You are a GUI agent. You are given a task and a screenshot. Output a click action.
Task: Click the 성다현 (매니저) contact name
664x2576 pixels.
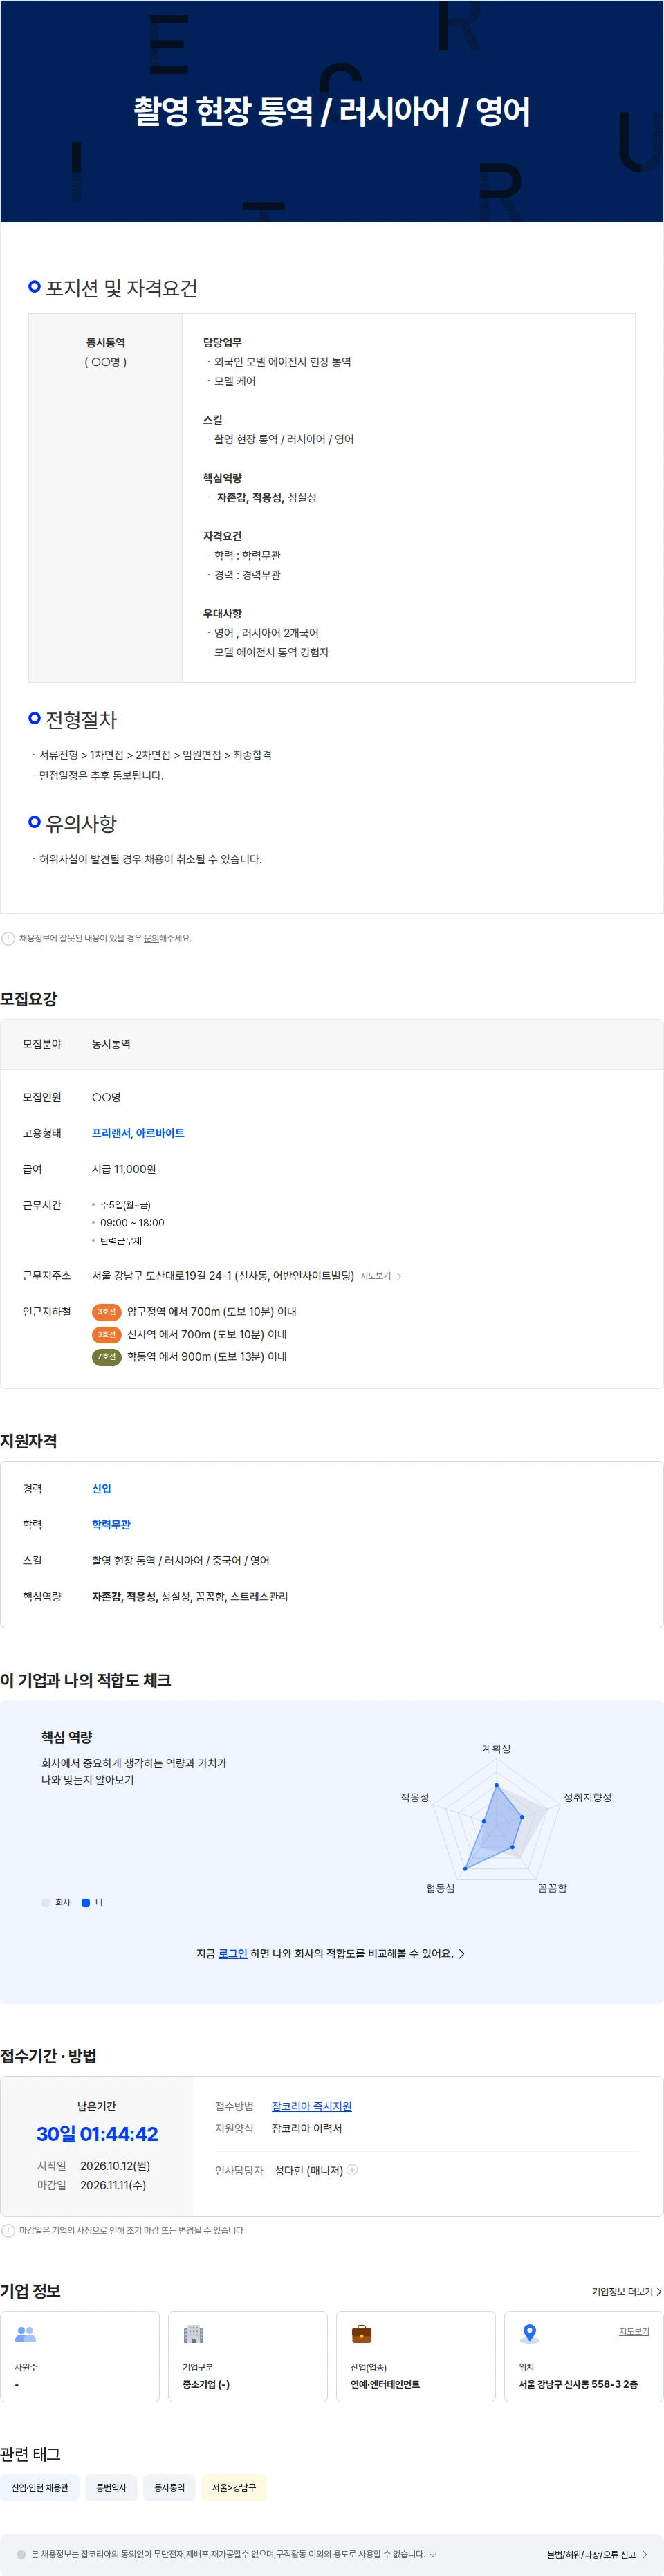click(x=309, y=2170)
